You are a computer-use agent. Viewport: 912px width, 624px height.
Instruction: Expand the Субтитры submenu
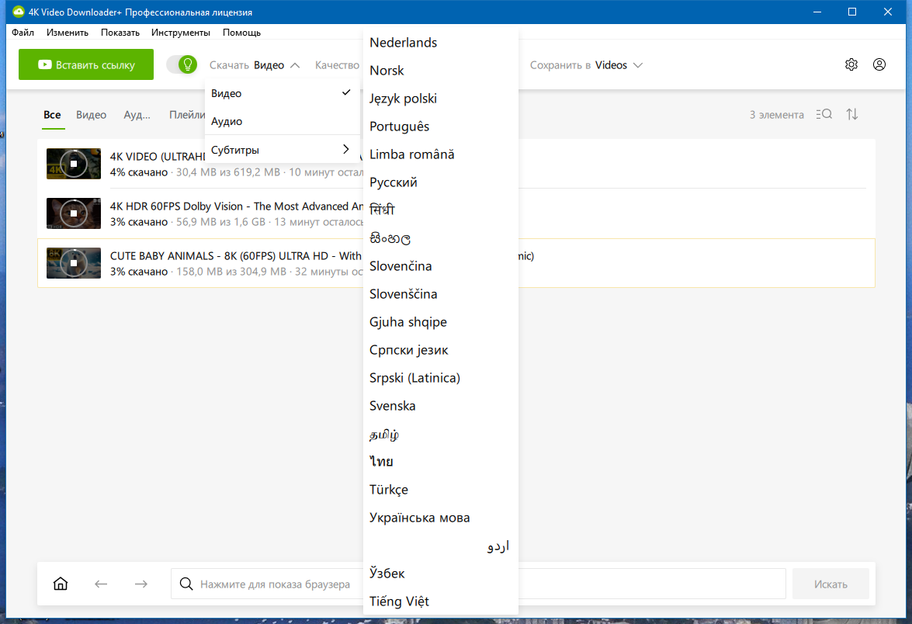coord(283,150)
